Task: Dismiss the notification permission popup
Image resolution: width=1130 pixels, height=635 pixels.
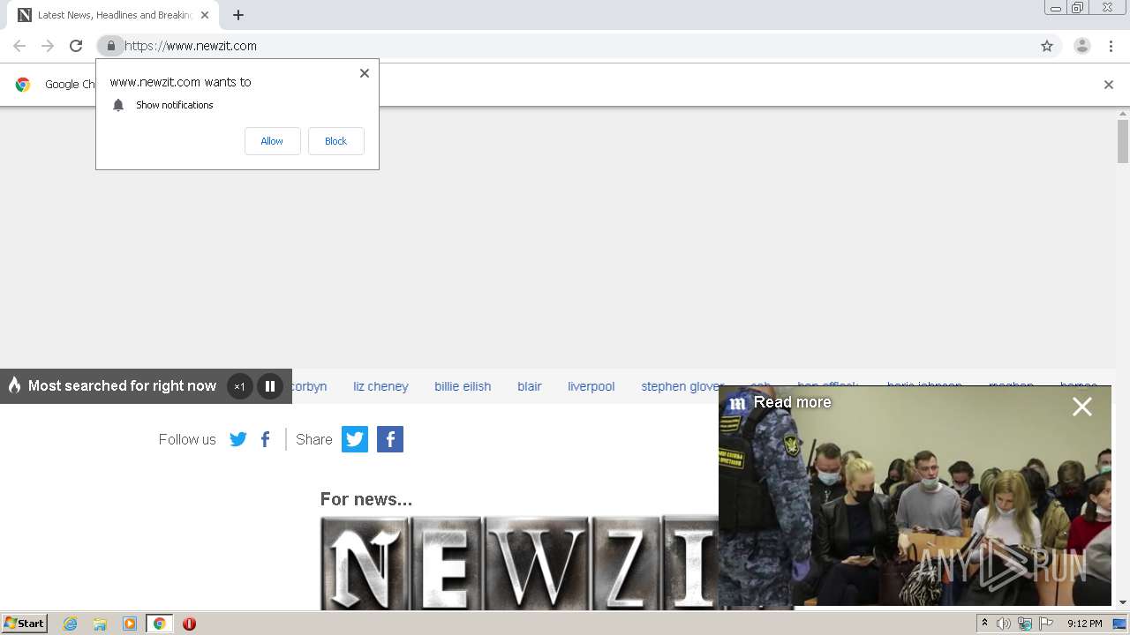Action: (x=365, y=73)
